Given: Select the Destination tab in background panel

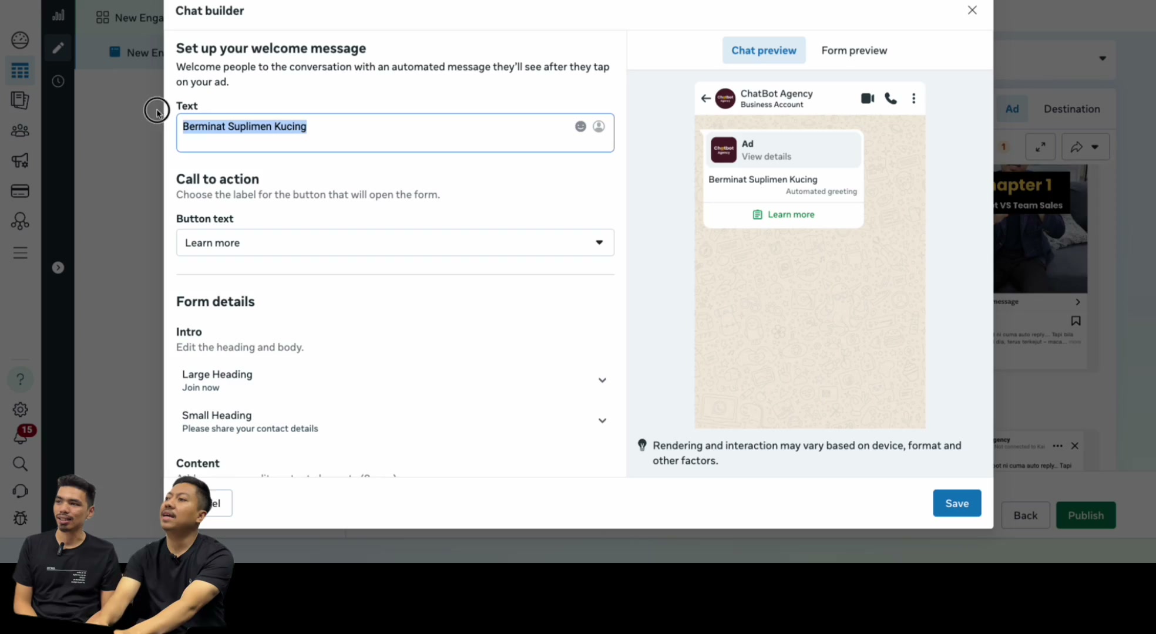Looking at the screenshot, I should [1071, 109].
